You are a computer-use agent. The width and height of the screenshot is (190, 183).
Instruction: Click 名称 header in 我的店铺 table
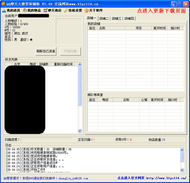pos(111,28)
